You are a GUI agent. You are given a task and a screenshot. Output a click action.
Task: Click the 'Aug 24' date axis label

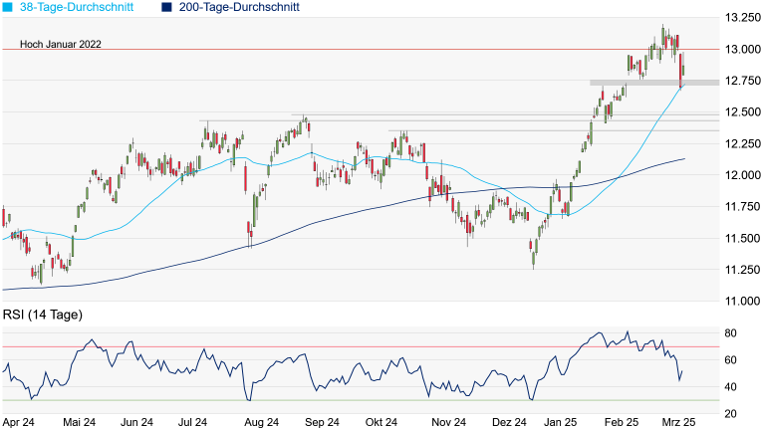(259, 422)
